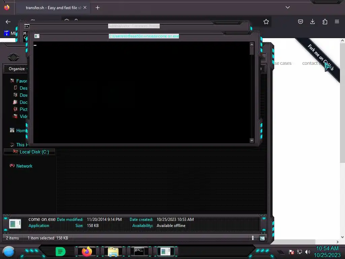Click the page scroll-right arrow
The width and height of the screenshot is (345, 259).
tap(337, 242)
